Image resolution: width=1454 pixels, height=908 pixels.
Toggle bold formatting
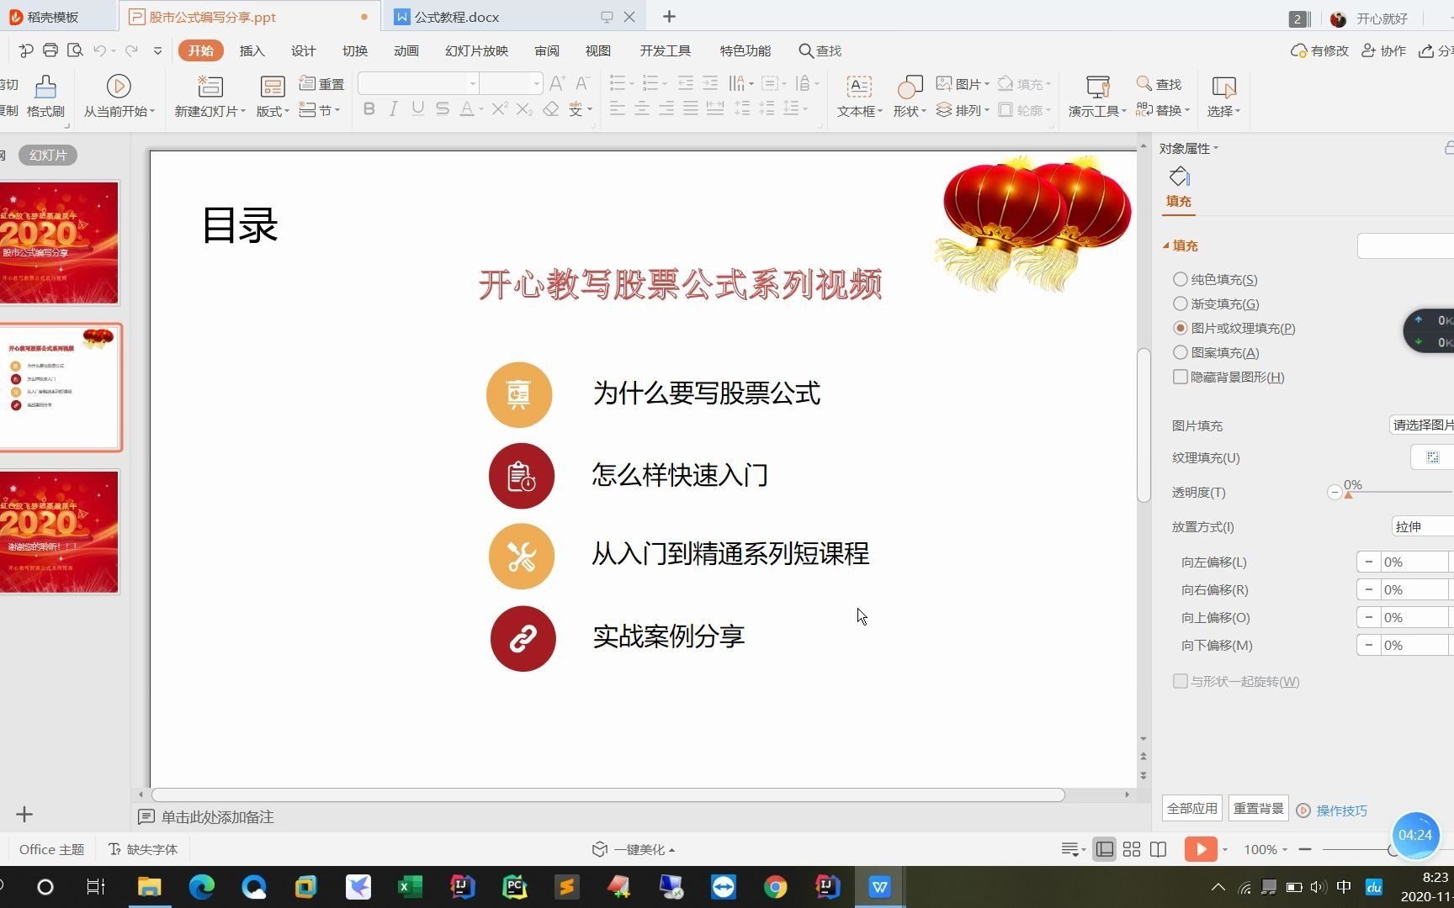coord(368,108)
